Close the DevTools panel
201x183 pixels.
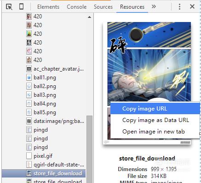(x=192, y=6)
